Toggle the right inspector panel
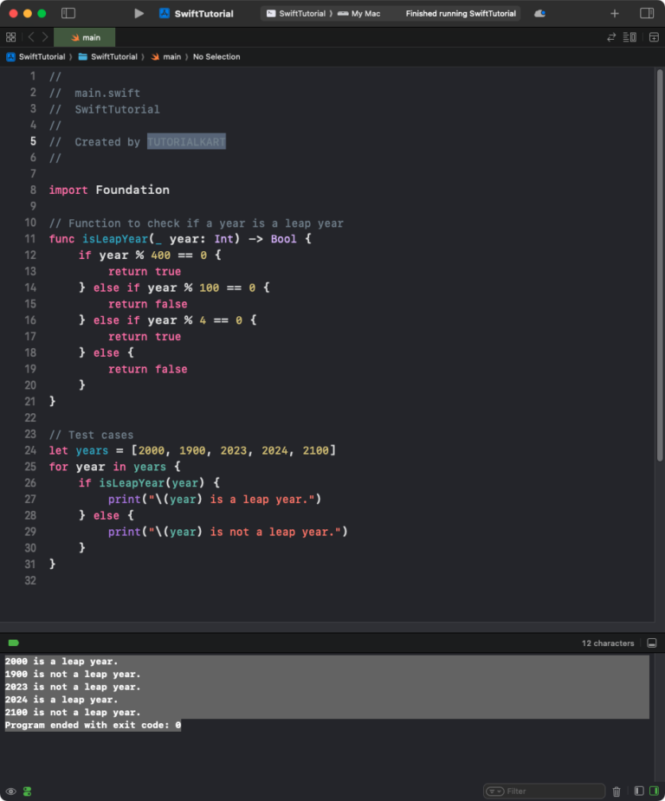This screenshot has width=665, height=801. pyautogui.click(x=647, y=14)
